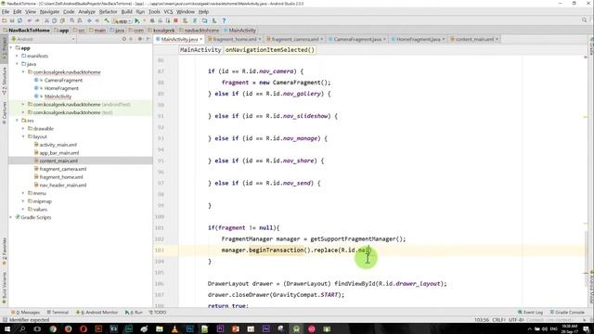
Task: Select HomeFragment in project tree
Action: point(61,88)
